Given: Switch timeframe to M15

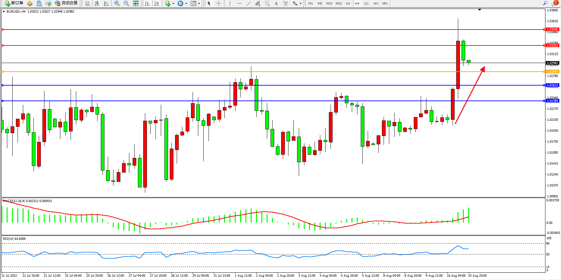Looking at the screenshot, I should [x=329, y=3].
